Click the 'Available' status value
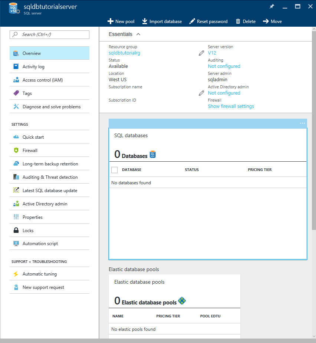 tap(118, 66)
